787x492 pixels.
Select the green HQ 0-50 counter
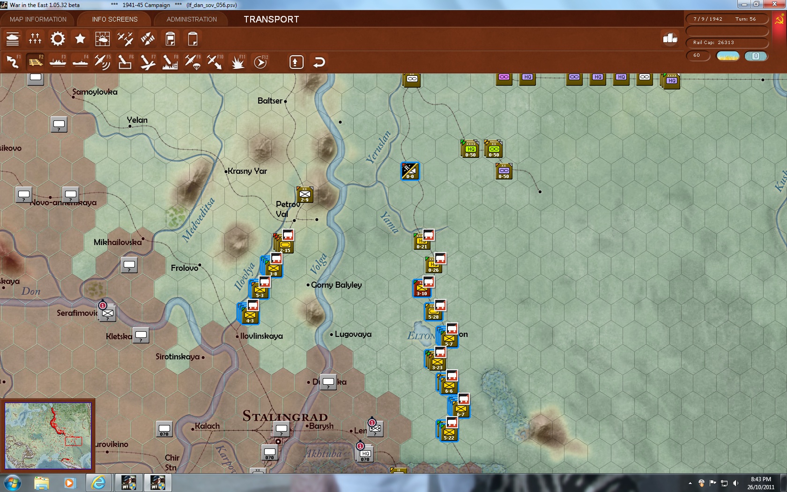pyautogui.click(x=470, y=149)
